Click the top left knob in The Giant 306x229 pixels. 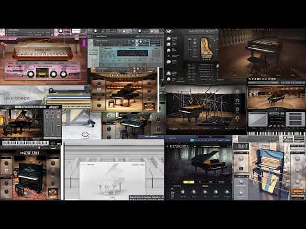click(x=241, y=158)
